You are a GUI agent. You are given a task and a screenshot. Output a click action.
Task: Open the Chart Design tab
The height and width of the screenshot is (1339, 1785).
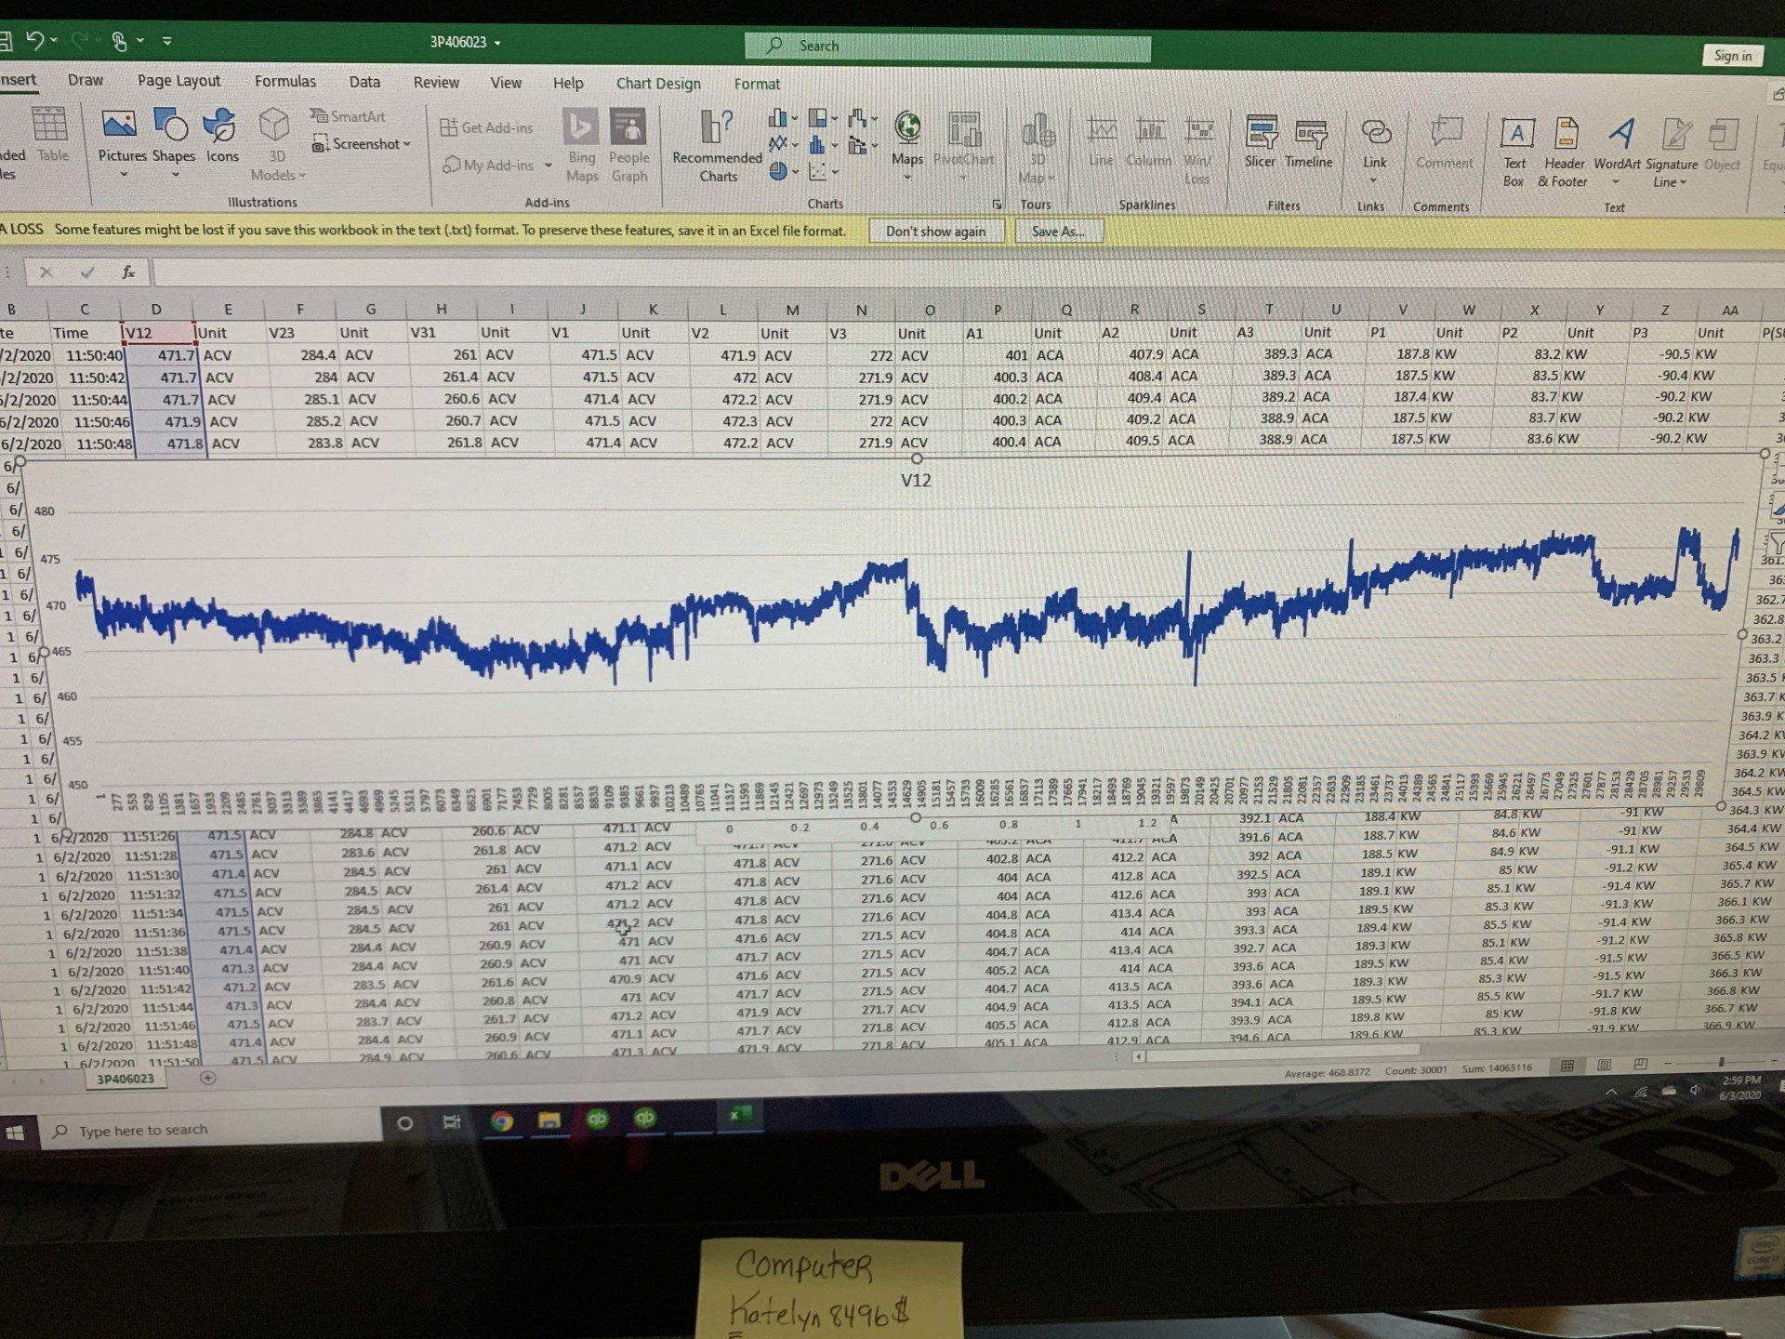[658, 84]
